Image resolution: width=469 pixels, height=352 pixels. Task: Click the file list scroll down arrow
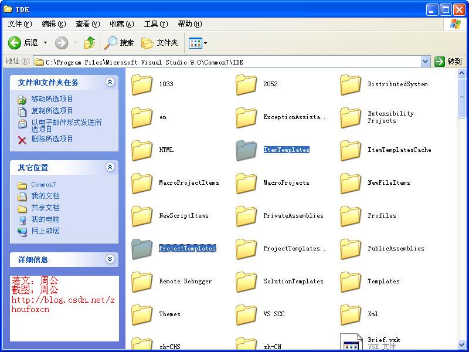click(x=461, y=345)
